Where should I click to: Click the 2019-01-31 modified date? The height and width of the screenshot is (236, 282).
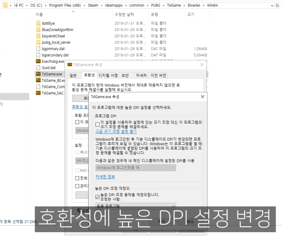pos(130,23)
